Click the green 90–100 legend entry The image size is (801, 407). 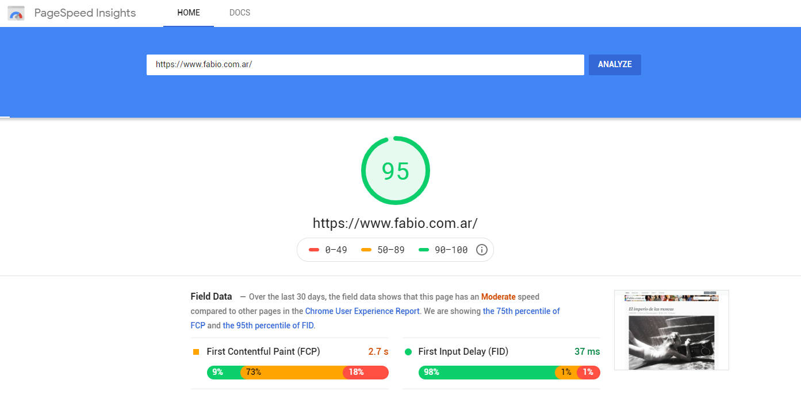click(x=443, y=250)
